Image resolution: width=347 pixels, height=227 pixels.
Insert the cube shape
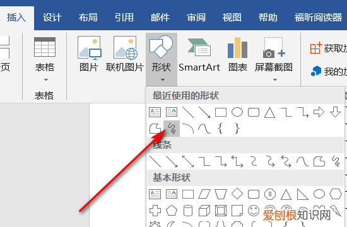204,211
